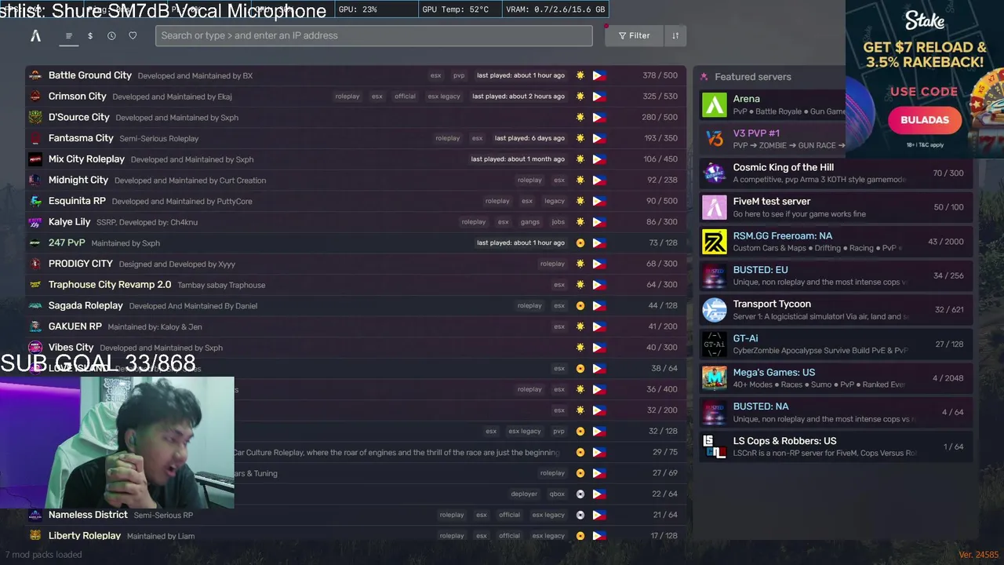Open the sort order dropdown
1004x565 pixels.
coord(675,35)
